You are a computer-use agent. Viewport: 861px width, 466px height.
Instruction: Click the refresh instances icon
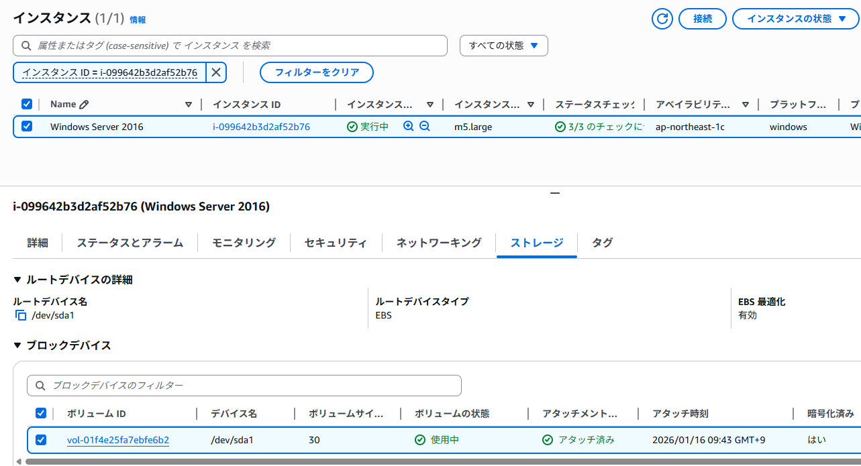(662, 19)
